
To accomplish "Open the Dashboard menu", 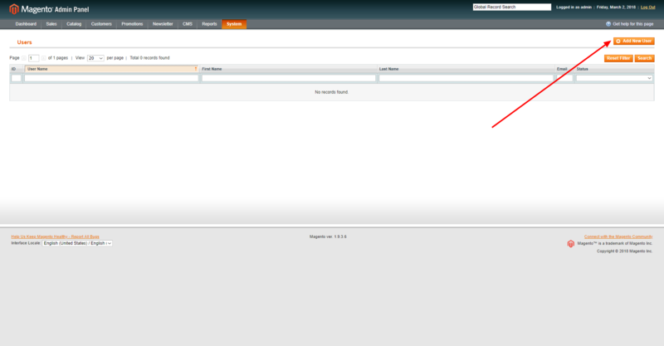I will 26,24.
